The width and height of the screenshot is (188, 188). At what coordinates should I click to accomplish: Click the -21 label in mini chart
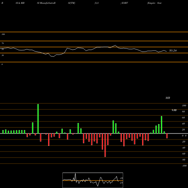121,183
